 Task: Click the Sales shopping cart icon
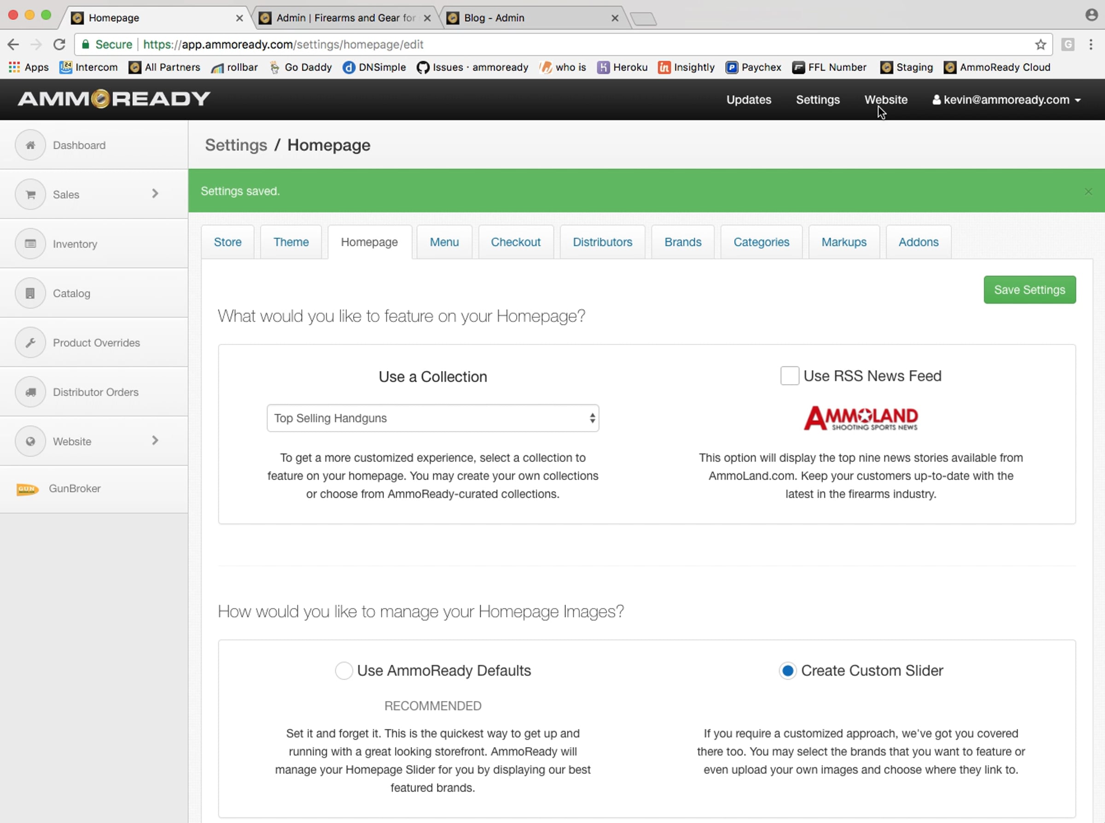tap(30, 194)
